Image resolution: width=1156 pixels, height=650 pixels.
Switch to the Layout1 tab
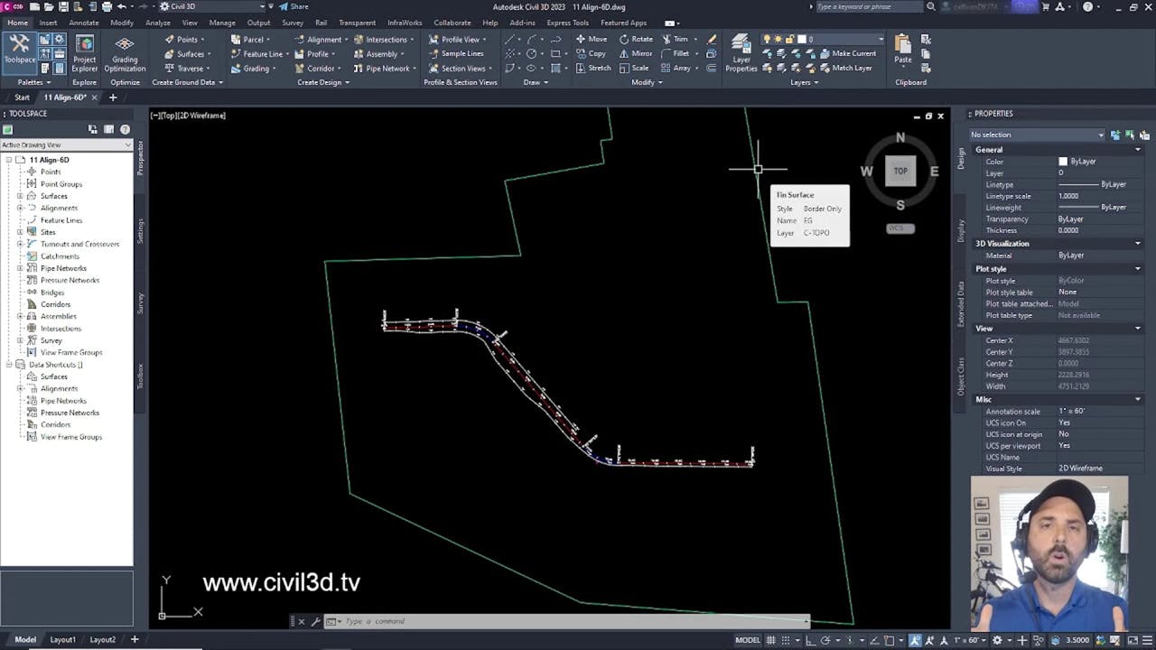click(x=62, y=639)
